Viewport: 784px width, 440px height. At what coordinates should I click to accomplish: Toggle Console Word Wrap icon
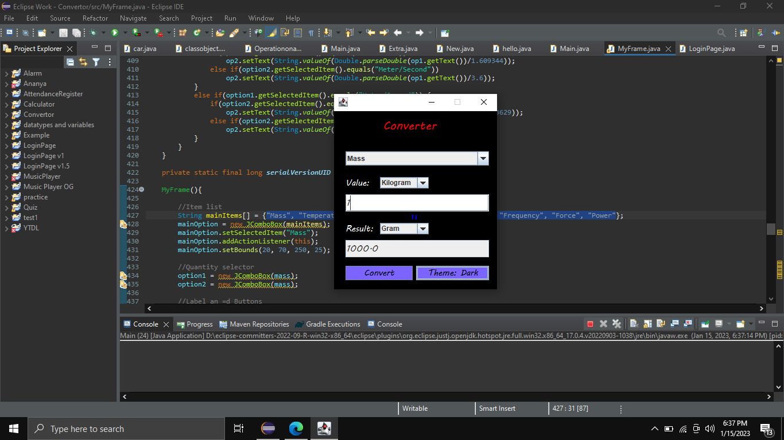click(x=661, y=324)
